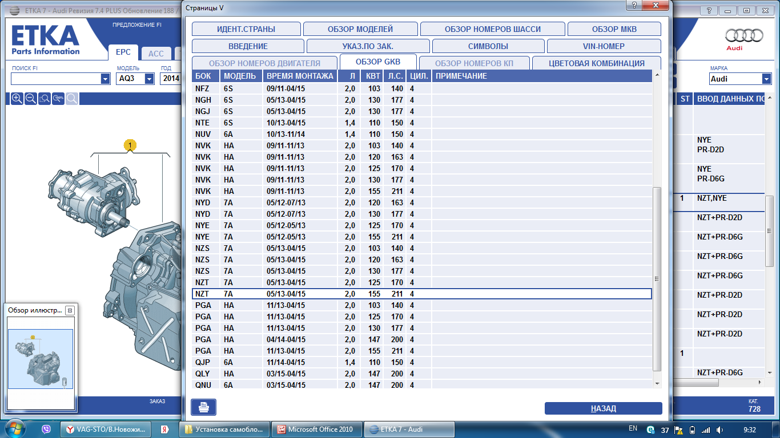Click the БОК column header
This screenshot has width=780, height=438.
coord(206,76)
